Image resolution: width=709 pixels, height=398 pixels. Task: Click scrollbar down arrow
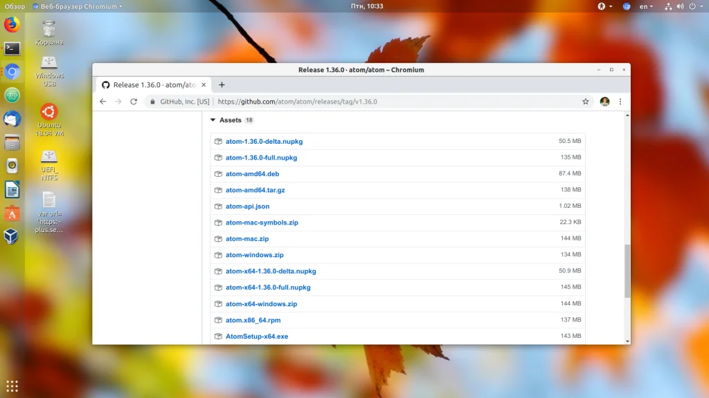point(627,341)
